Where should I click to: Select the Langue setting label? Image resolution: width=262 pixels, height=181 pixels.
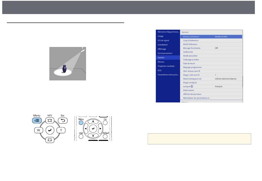coord(186,87)
